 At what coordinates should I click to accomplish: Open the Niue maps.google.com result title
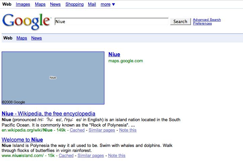click(114, 55)
